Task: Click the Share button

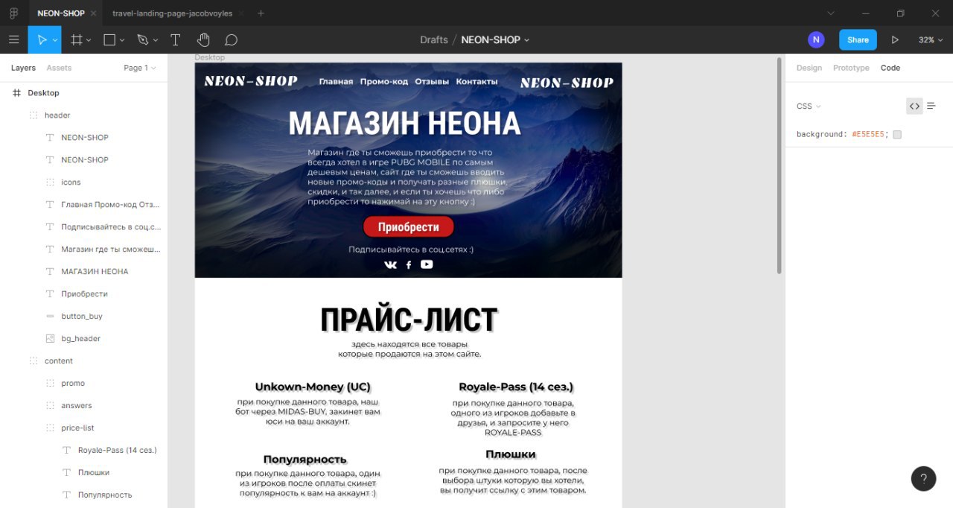Action: [858, 39]
